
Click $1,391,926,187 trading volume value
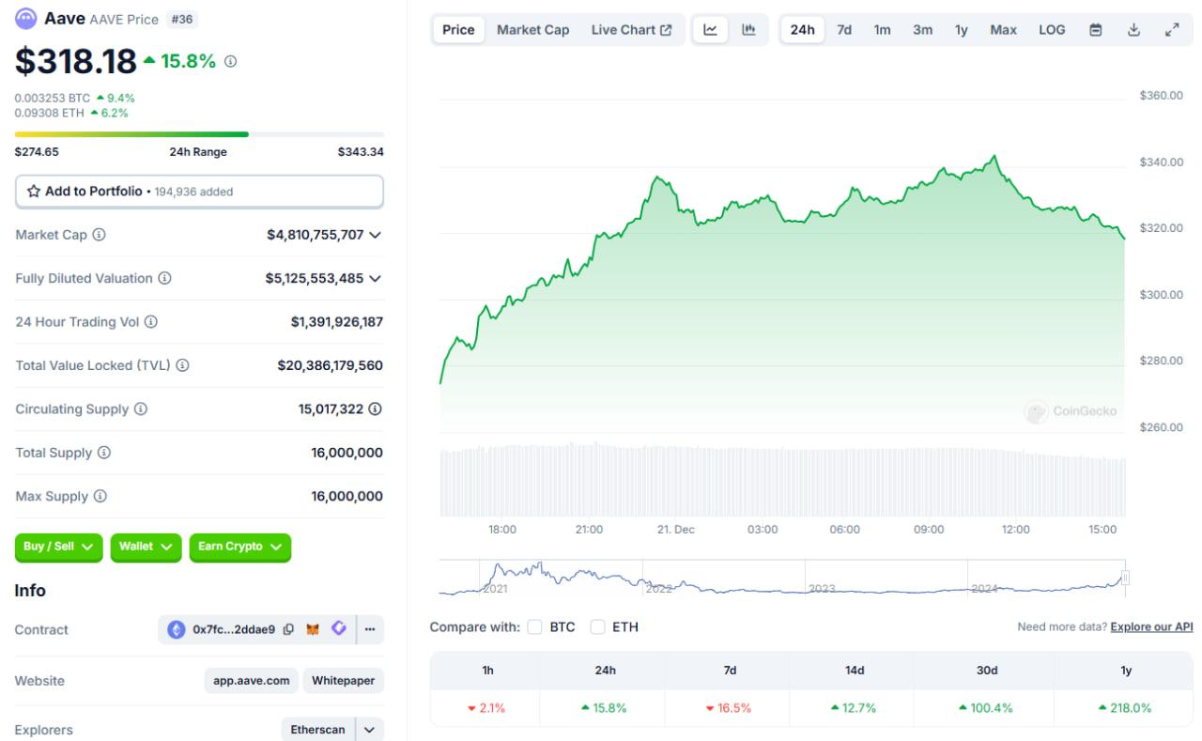pos(337,322)
